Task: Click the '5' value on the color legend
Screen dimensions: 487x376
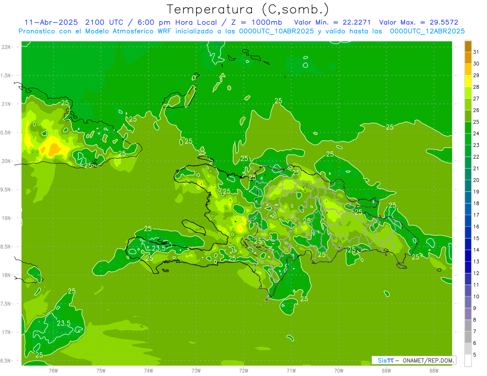Action: (x=475, y=355)
